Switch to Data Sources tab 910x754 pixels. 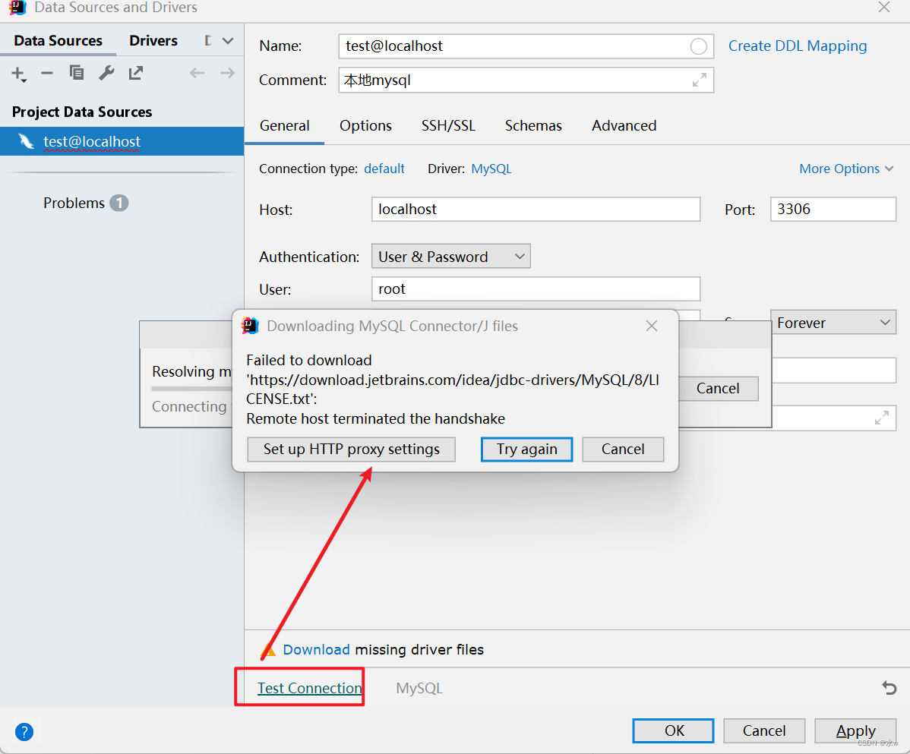pyautogui.click(x=58, y=40)
